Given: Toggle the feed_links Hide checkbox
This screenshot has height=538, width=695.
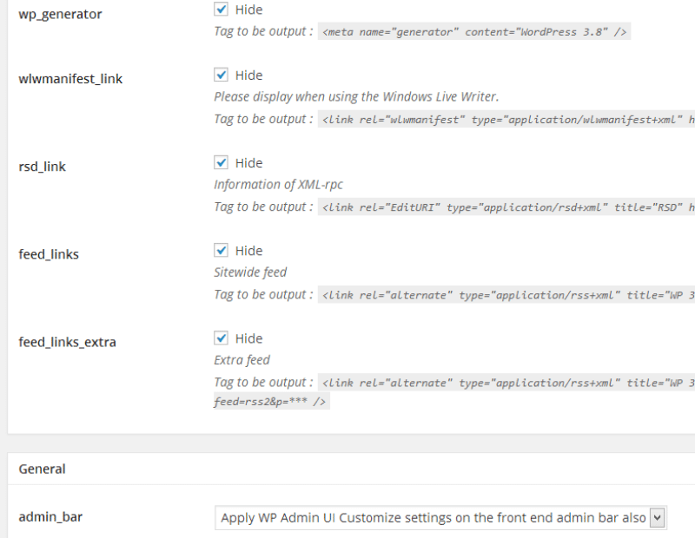Looking at the screenshot, I should pyautogui.click(x=222, y=251).
